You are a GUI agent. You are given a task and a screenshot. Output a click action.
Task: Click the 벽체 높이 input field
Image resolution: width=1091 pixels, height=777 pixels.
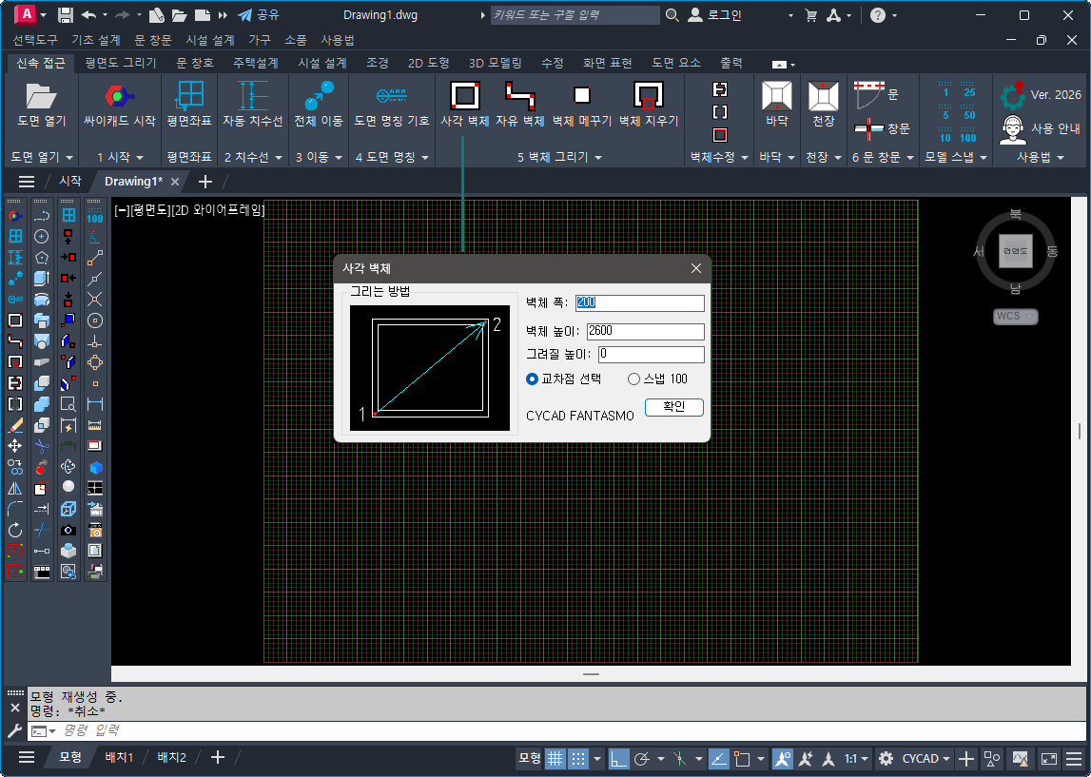[645, 331]
